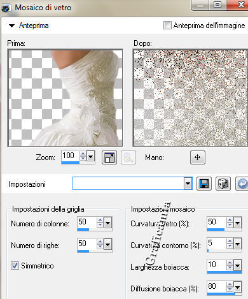Click the blue slider bar under Zoom
248x299 pixels.
pos(71,163)
